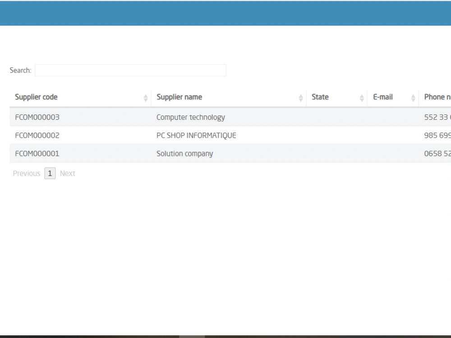This screenshot has height=338, width=451.
Task: Sort by Supplier code column header
Action: point(80,97)
